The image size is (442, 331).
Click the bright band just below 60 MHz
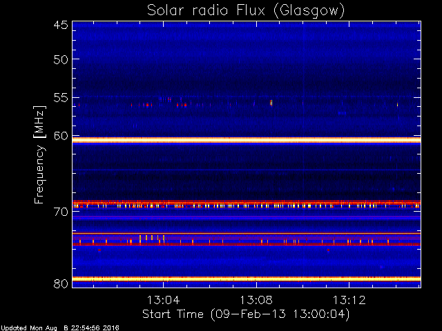point(247,140)
